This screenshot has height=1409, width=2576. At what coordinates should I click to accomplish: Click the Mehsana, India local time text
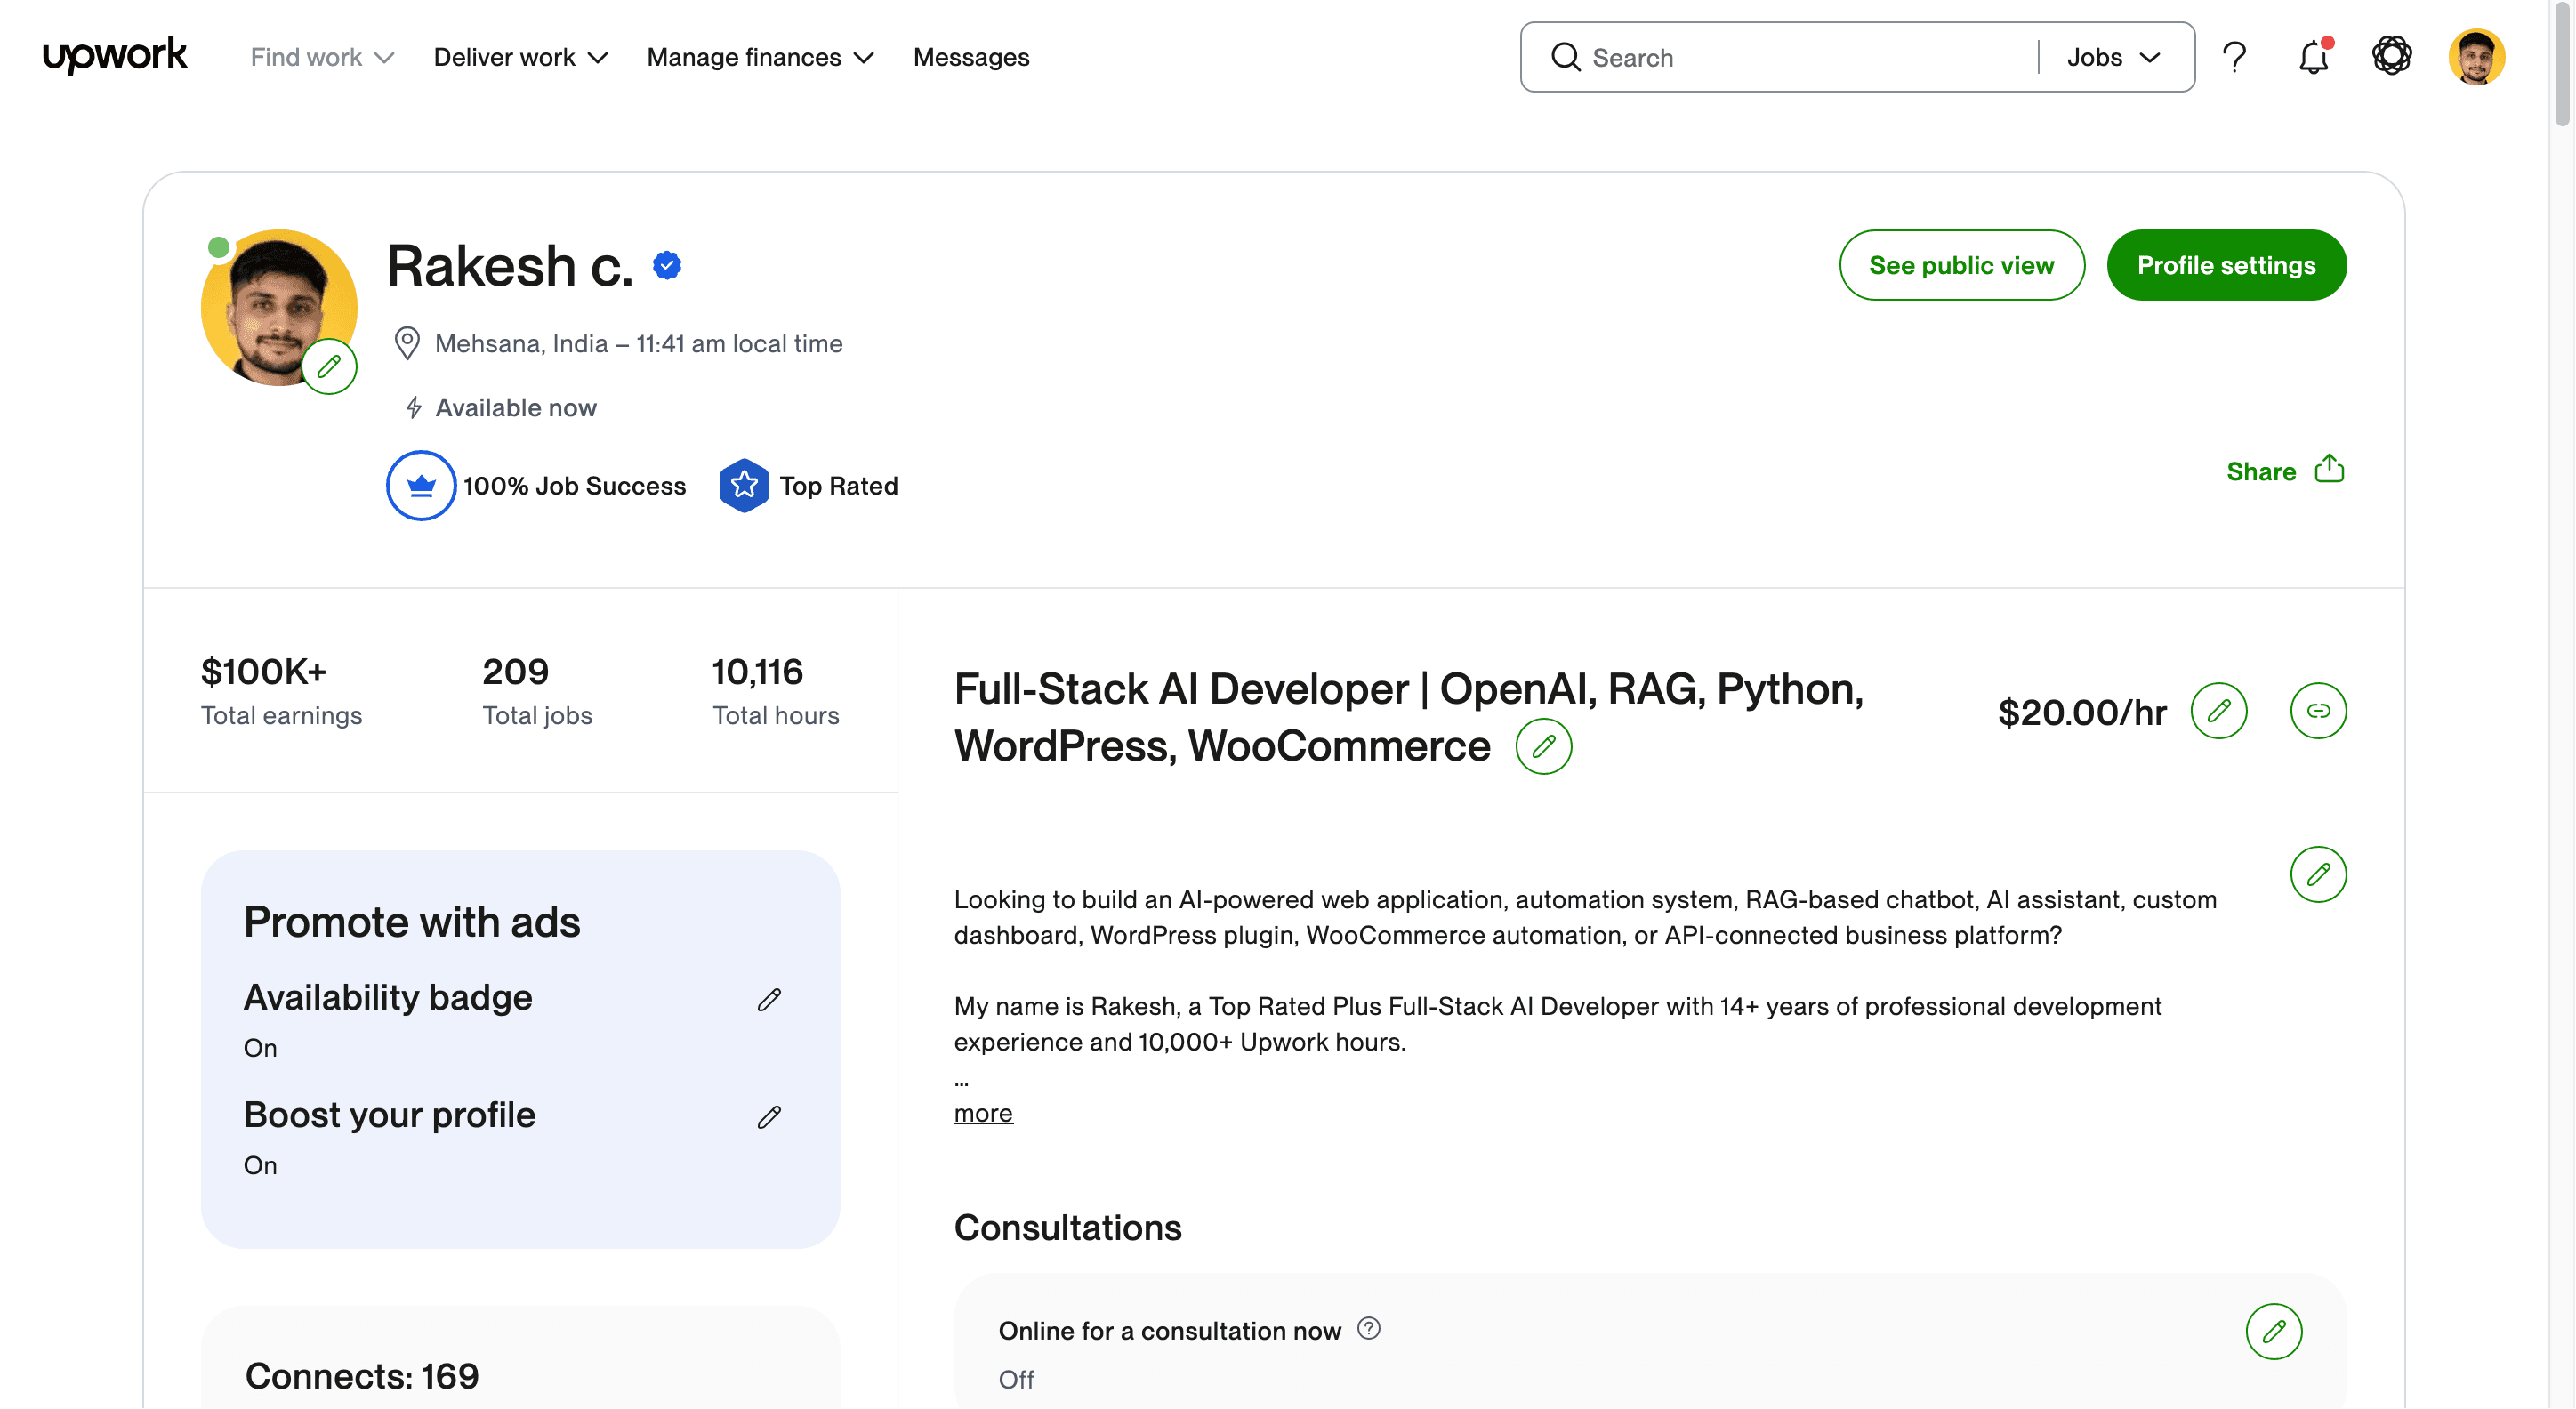(x=639, y=344)
